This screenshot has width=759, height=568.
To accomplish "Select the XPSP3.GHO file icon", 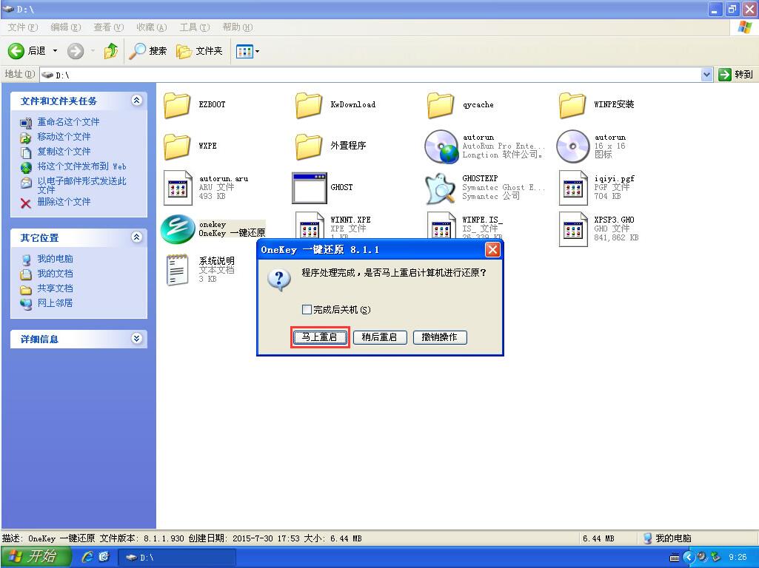I will point(573,229).
